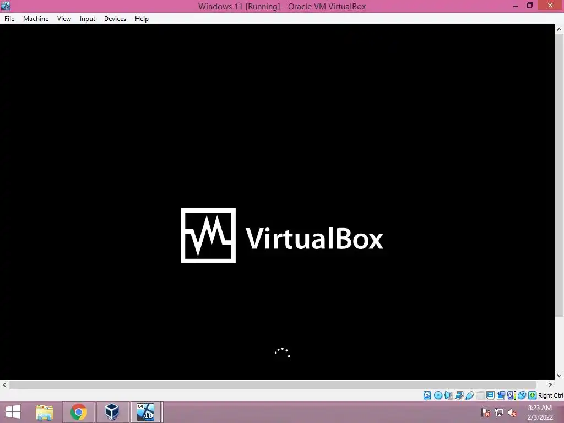Click the horizontal scrollbar thumb

coord(272,385)
